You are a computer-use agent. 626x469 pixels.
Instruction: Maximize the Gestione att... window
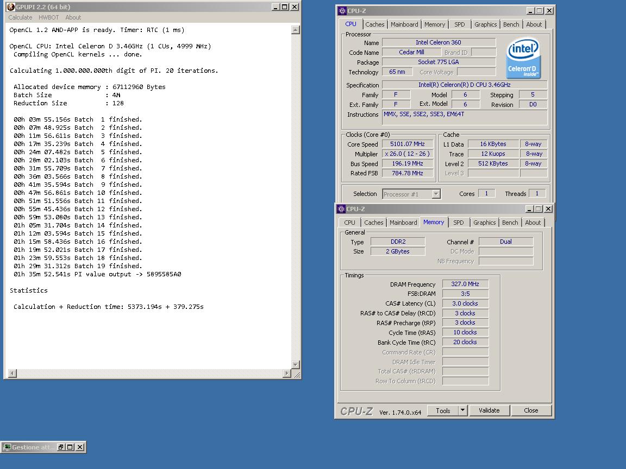[x=70, y=447]
